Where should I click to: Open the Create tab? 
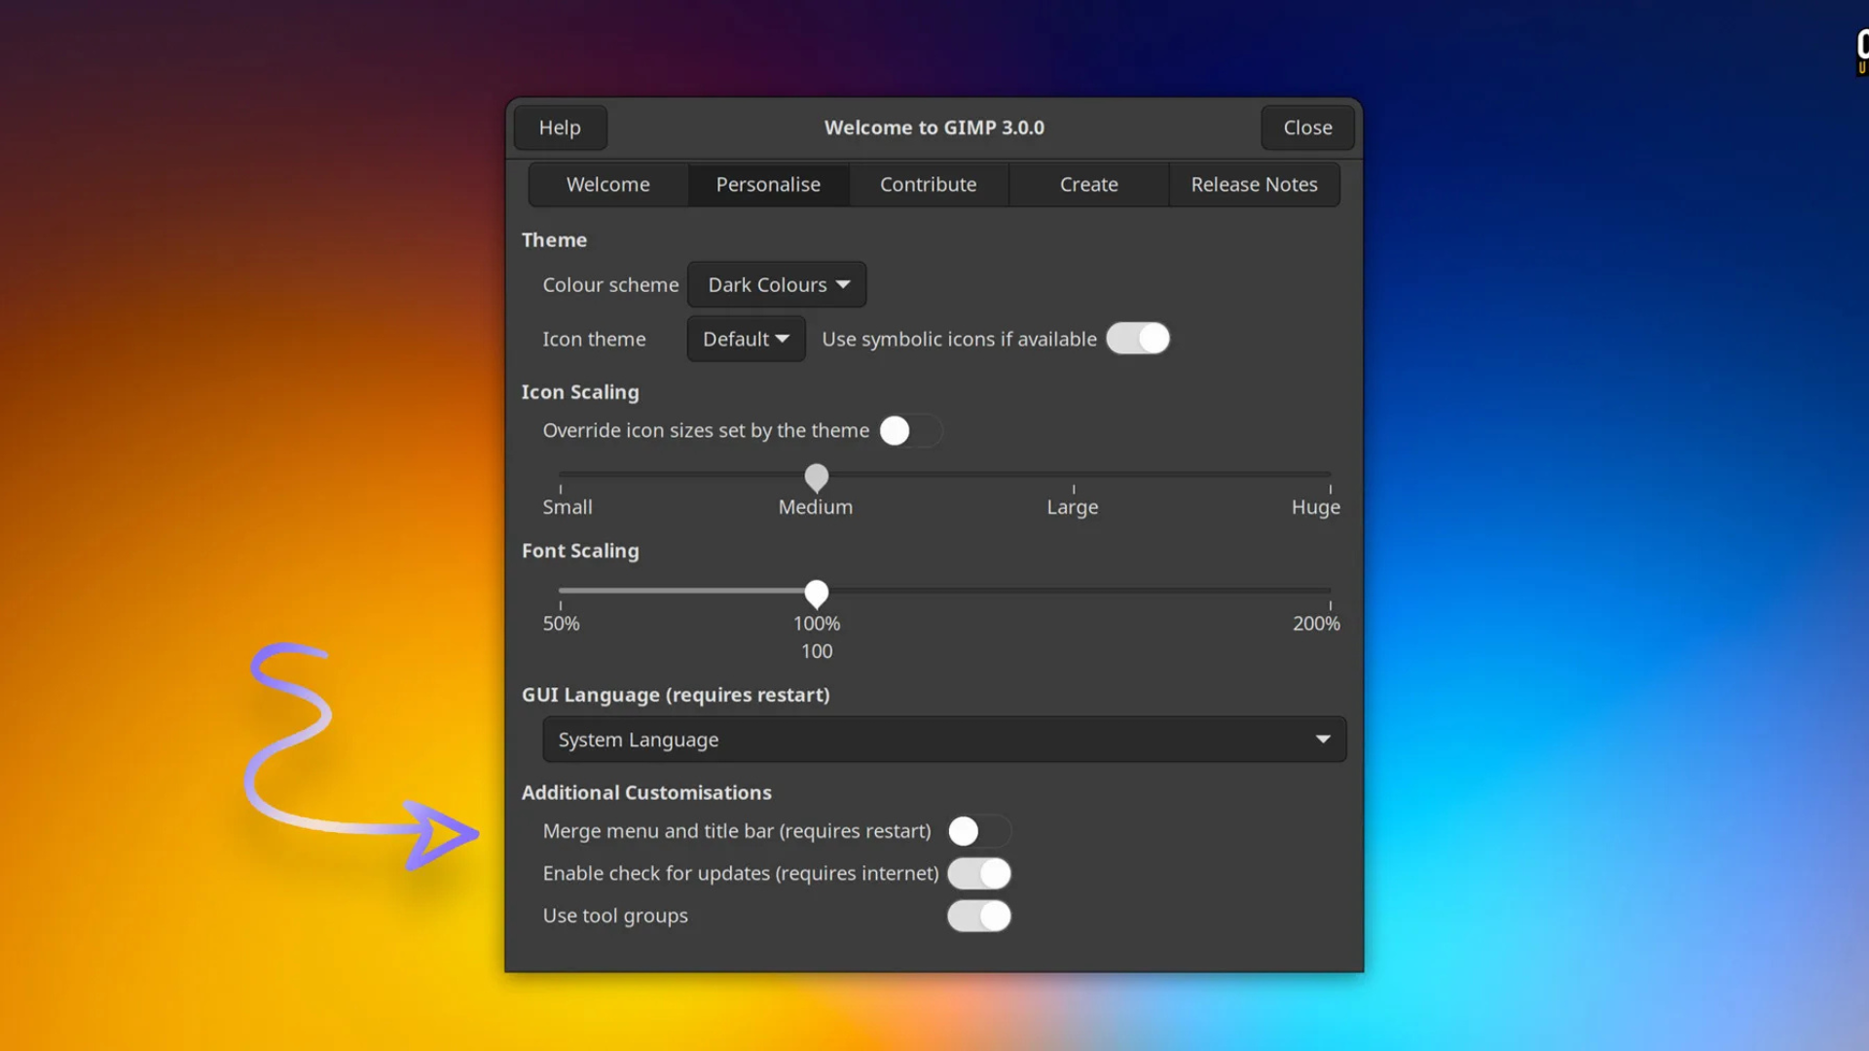(x=1088, y=185)
